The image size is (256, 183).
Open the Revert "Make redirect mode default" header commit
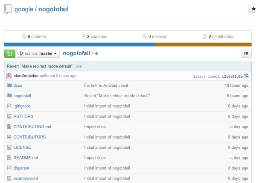coord(40,66)
